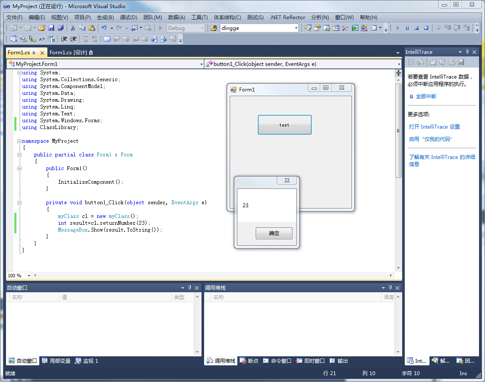
Task: Click the code editor vertical scrollbar thumb
Action: (x=398, y=131)
